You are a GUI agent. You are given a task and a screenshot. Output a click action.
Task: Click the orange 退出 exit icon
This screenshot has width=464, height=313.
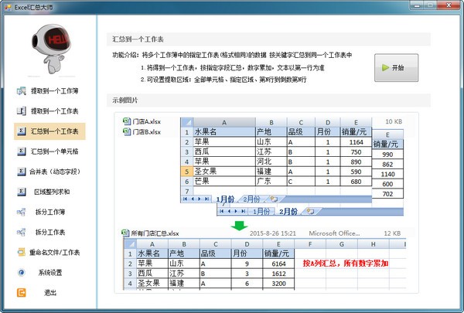click(x=21, y=292)
